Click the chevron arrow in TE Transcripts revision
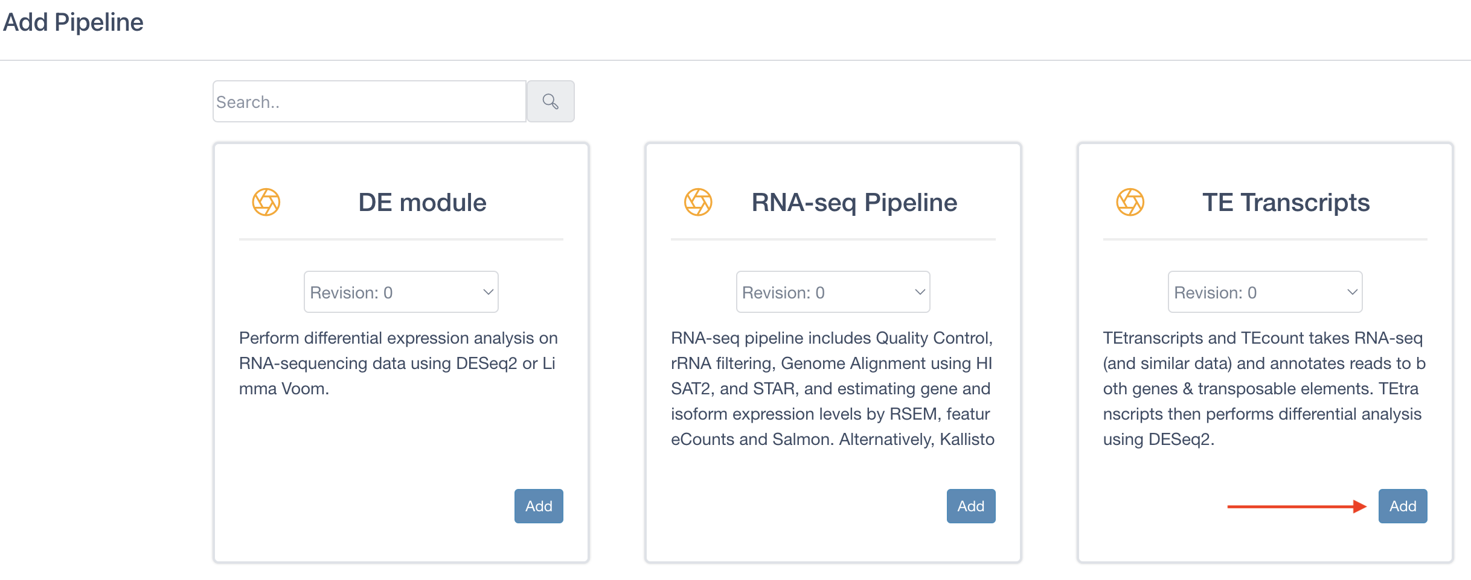The height and width of the screenshot is (580, 1471). coord(1352,292)
